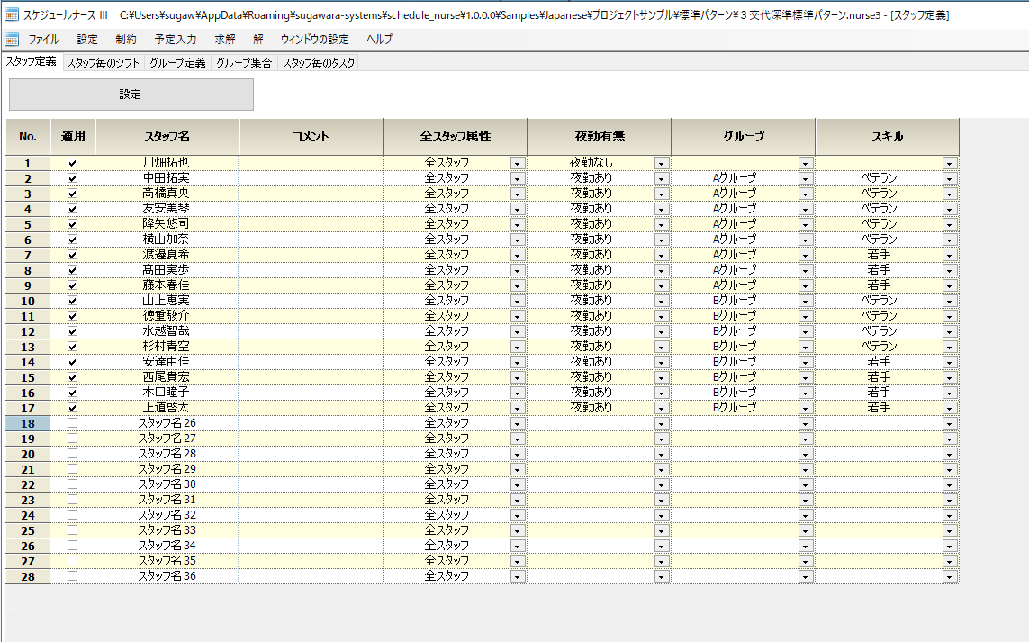Open スキル dropdown for 山上恵実
Screen dimensions: 1029x642
[x=950, y=302]
